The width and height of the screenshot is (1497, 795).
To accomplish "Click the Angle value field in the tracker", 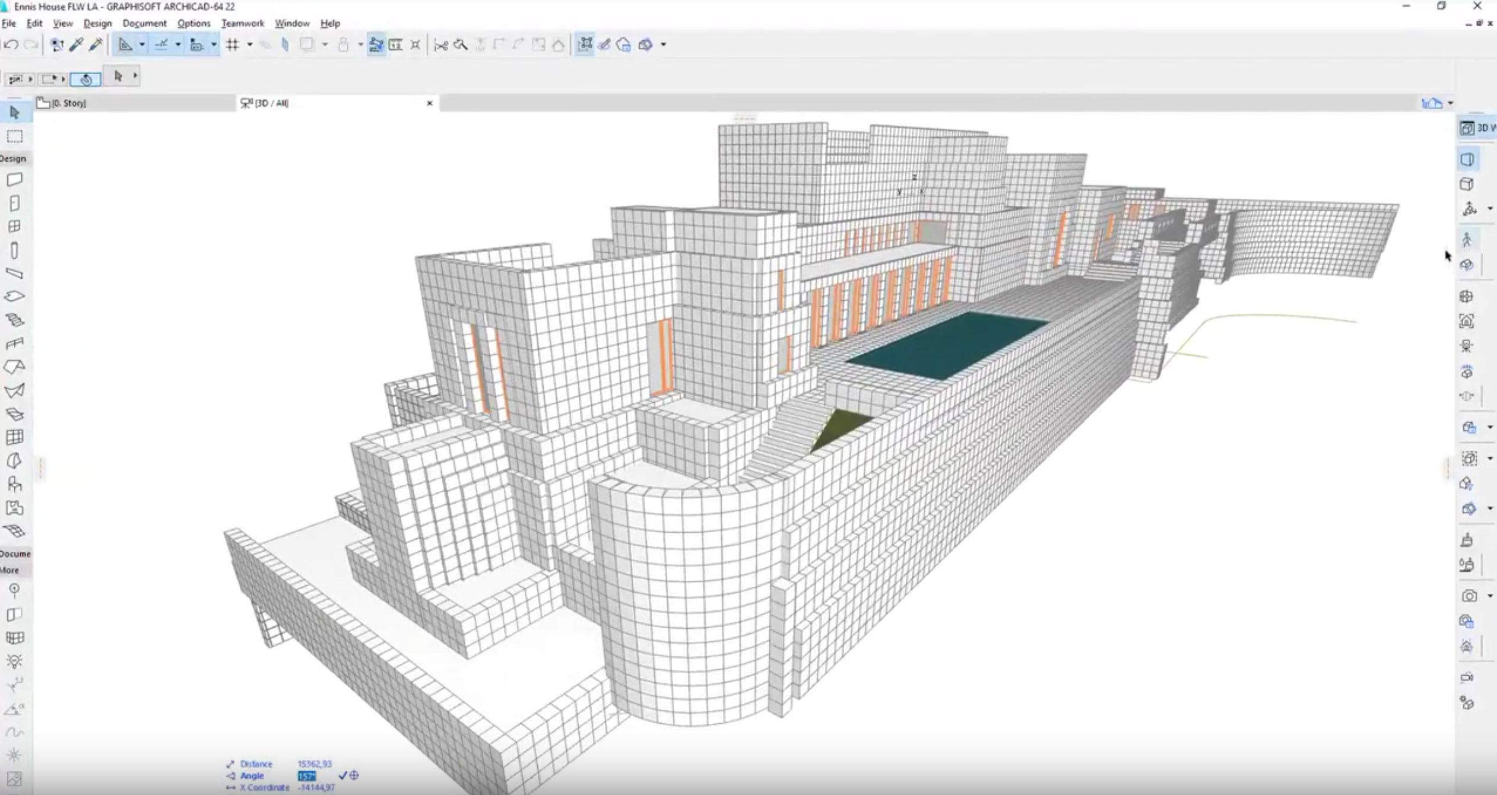I will point(307,776).
